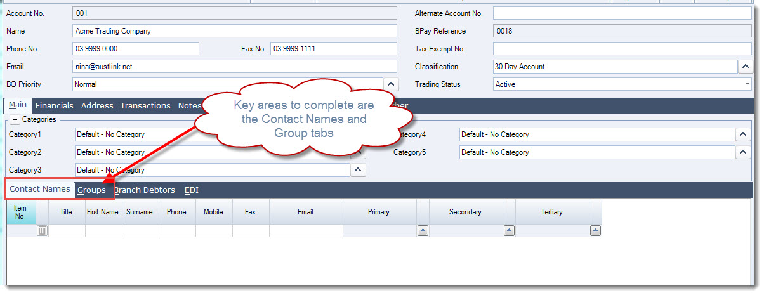The height and width of the screenshot is (295, 764).
Task: Click the Tertiary column header
Action: (x=551, y=212)
